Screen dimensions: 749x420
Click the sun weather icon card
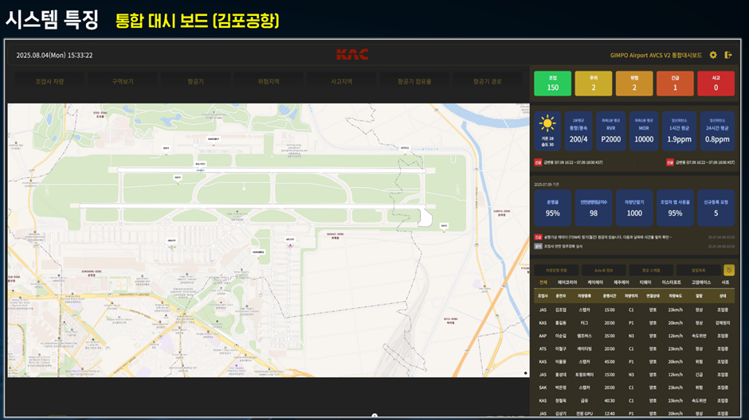547,130
